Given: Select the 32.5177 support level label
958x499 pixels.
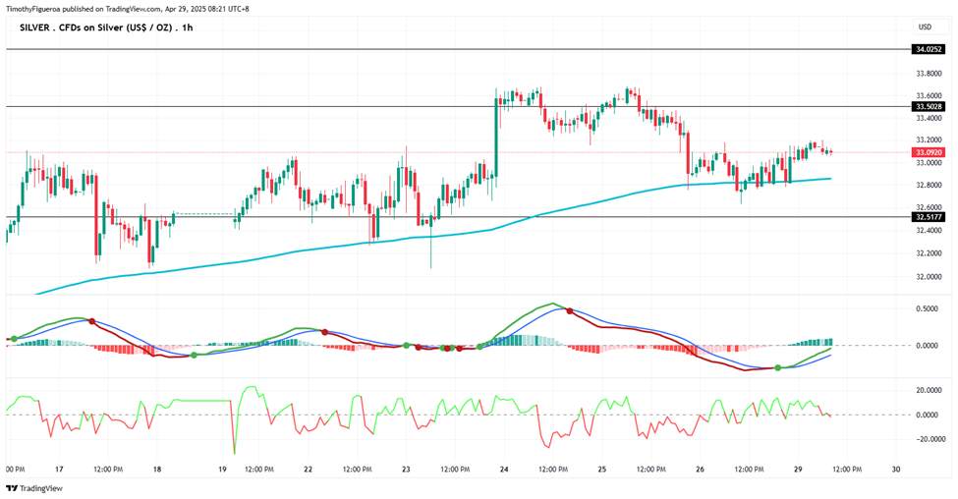Looking at the screenshot, I should coord(929,217).
